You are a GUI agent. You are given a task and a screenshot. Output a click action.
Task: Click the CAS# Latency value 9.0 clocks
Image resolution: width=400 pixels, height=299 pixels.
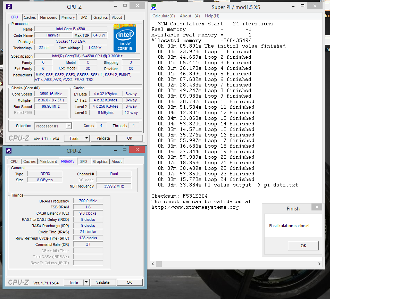click(88, 213)
